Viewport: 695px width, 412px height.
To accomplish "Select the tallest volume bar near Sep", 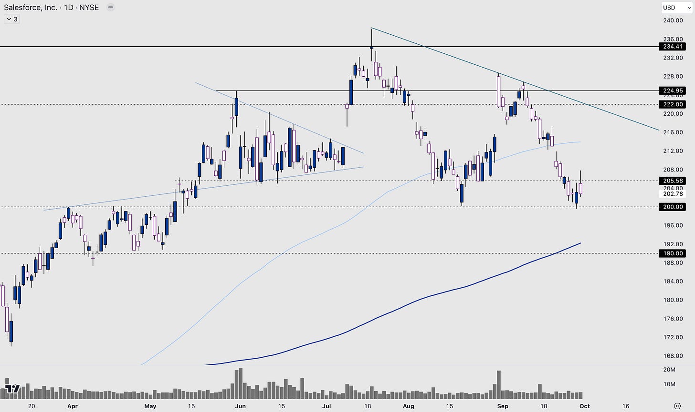I will tap(499, 385).
